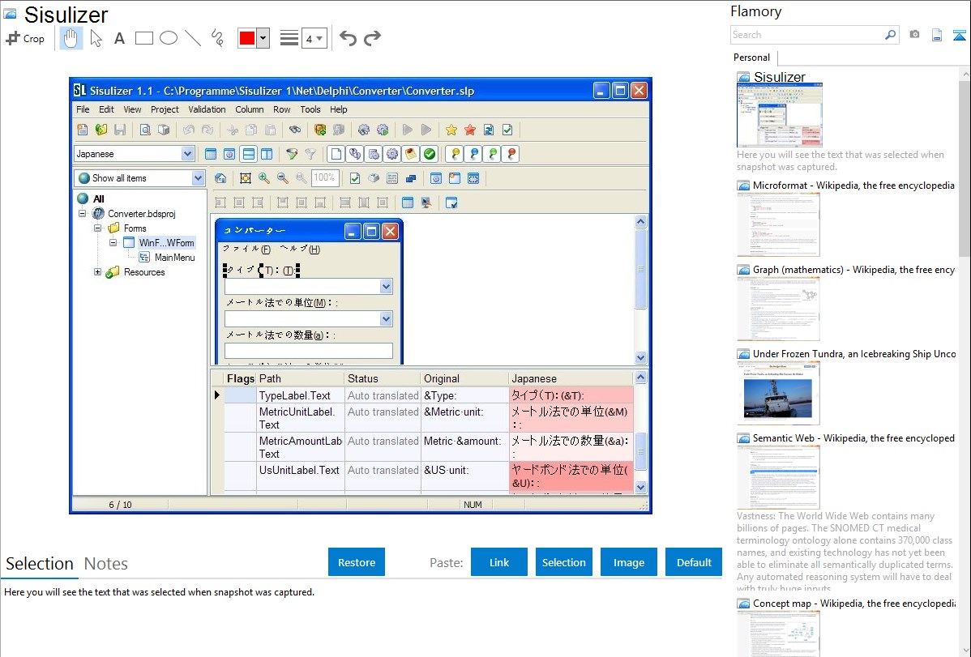Open the Column menu

(x=250, y=109)
